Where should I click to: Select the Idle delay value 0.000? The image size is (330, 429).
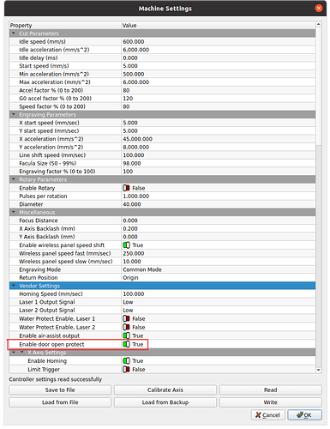tap(130, 57)
